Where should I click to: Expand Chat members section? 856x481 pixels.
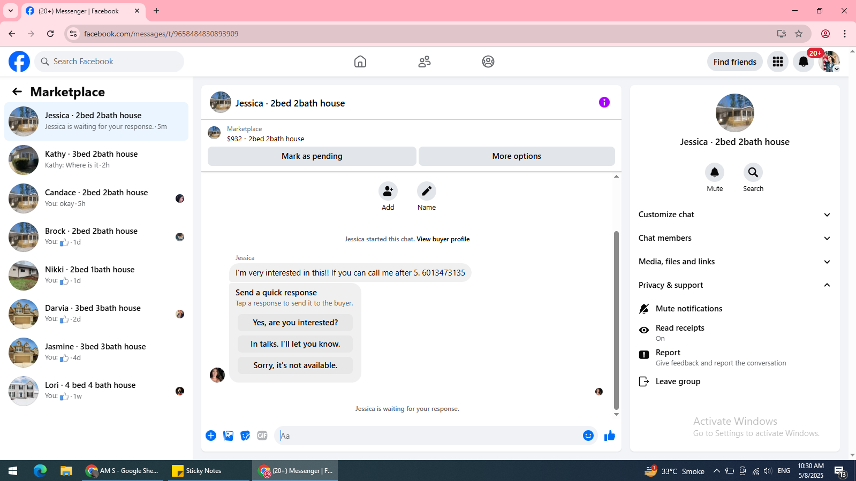click(734, 238)
